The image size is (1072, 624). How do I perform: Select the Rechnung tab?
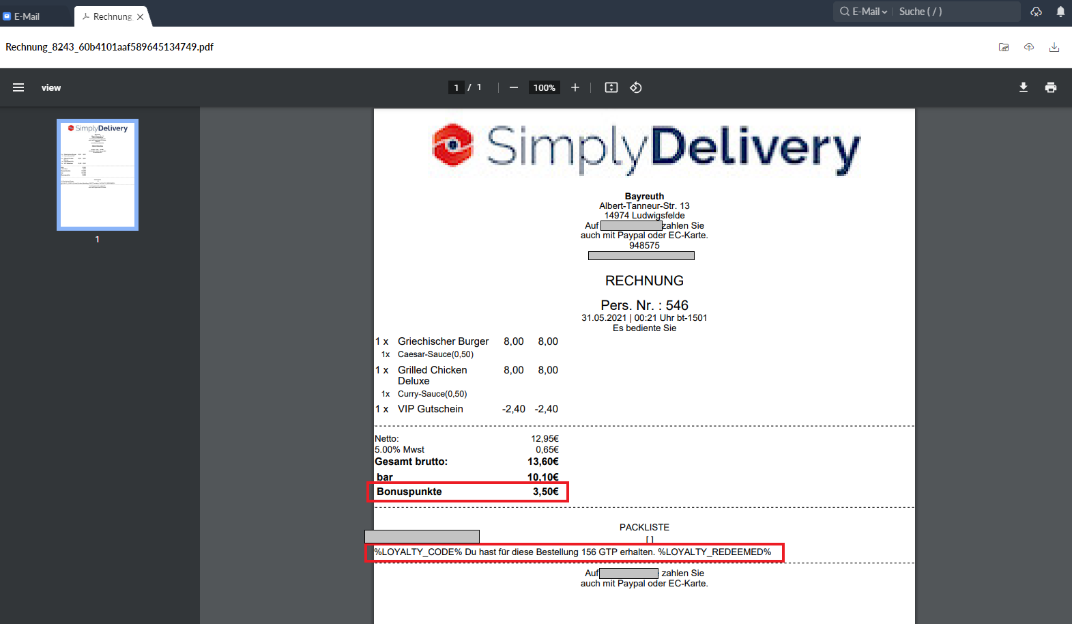[113, 16]
